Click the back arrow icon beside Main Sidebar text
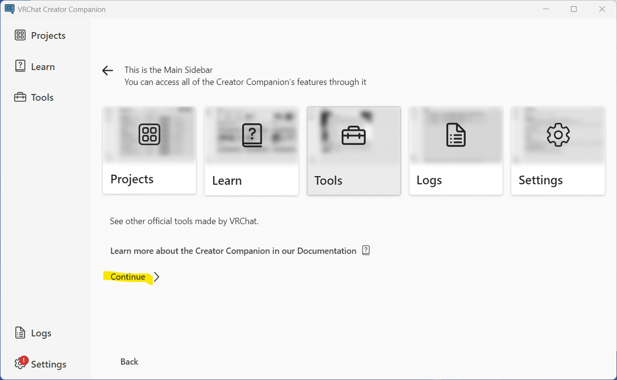This screenshot has height=380, width=617. tap(107, 71)
